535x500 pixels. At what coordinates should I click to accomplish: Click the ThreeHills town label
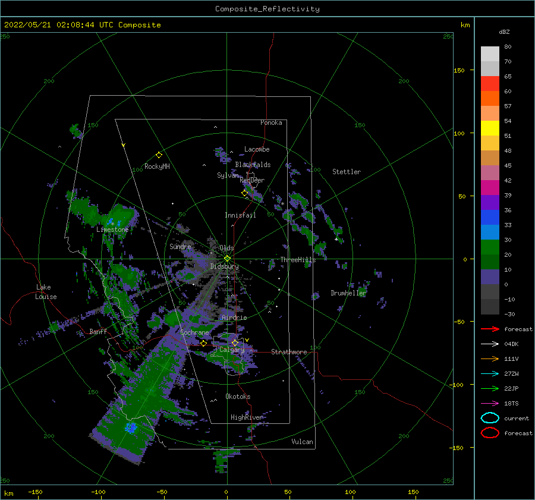coord(298,260)
